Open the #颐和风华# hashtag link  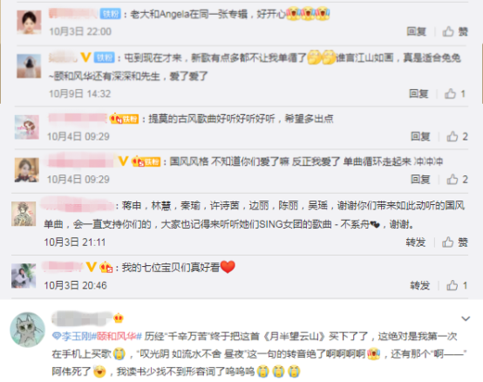pos(117,336)
